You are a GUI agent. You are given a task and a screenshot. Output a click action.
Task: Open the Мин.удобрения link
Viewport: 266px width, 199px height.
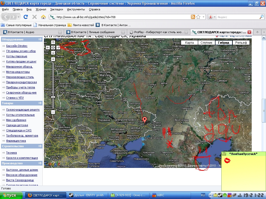16,120
